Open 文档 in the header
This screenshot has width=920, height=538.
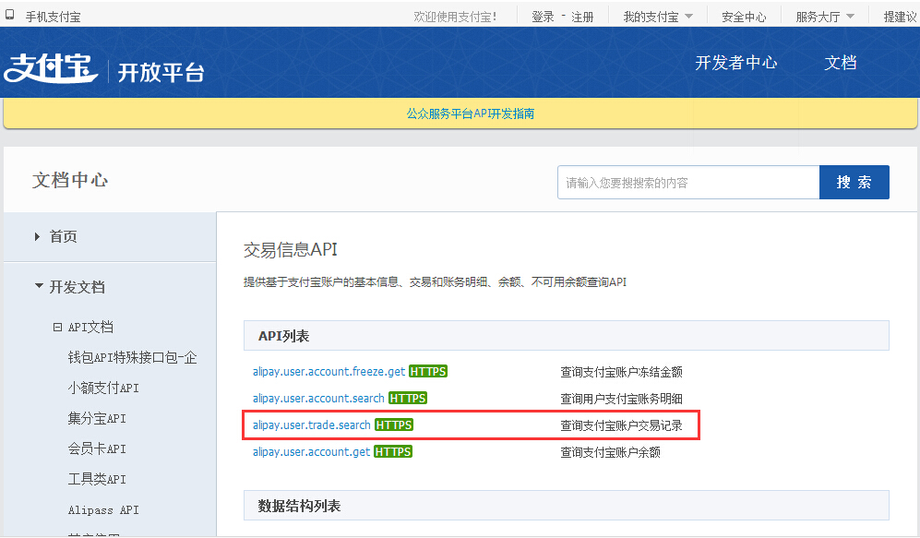pyautogui.click(x=841, y=63)
